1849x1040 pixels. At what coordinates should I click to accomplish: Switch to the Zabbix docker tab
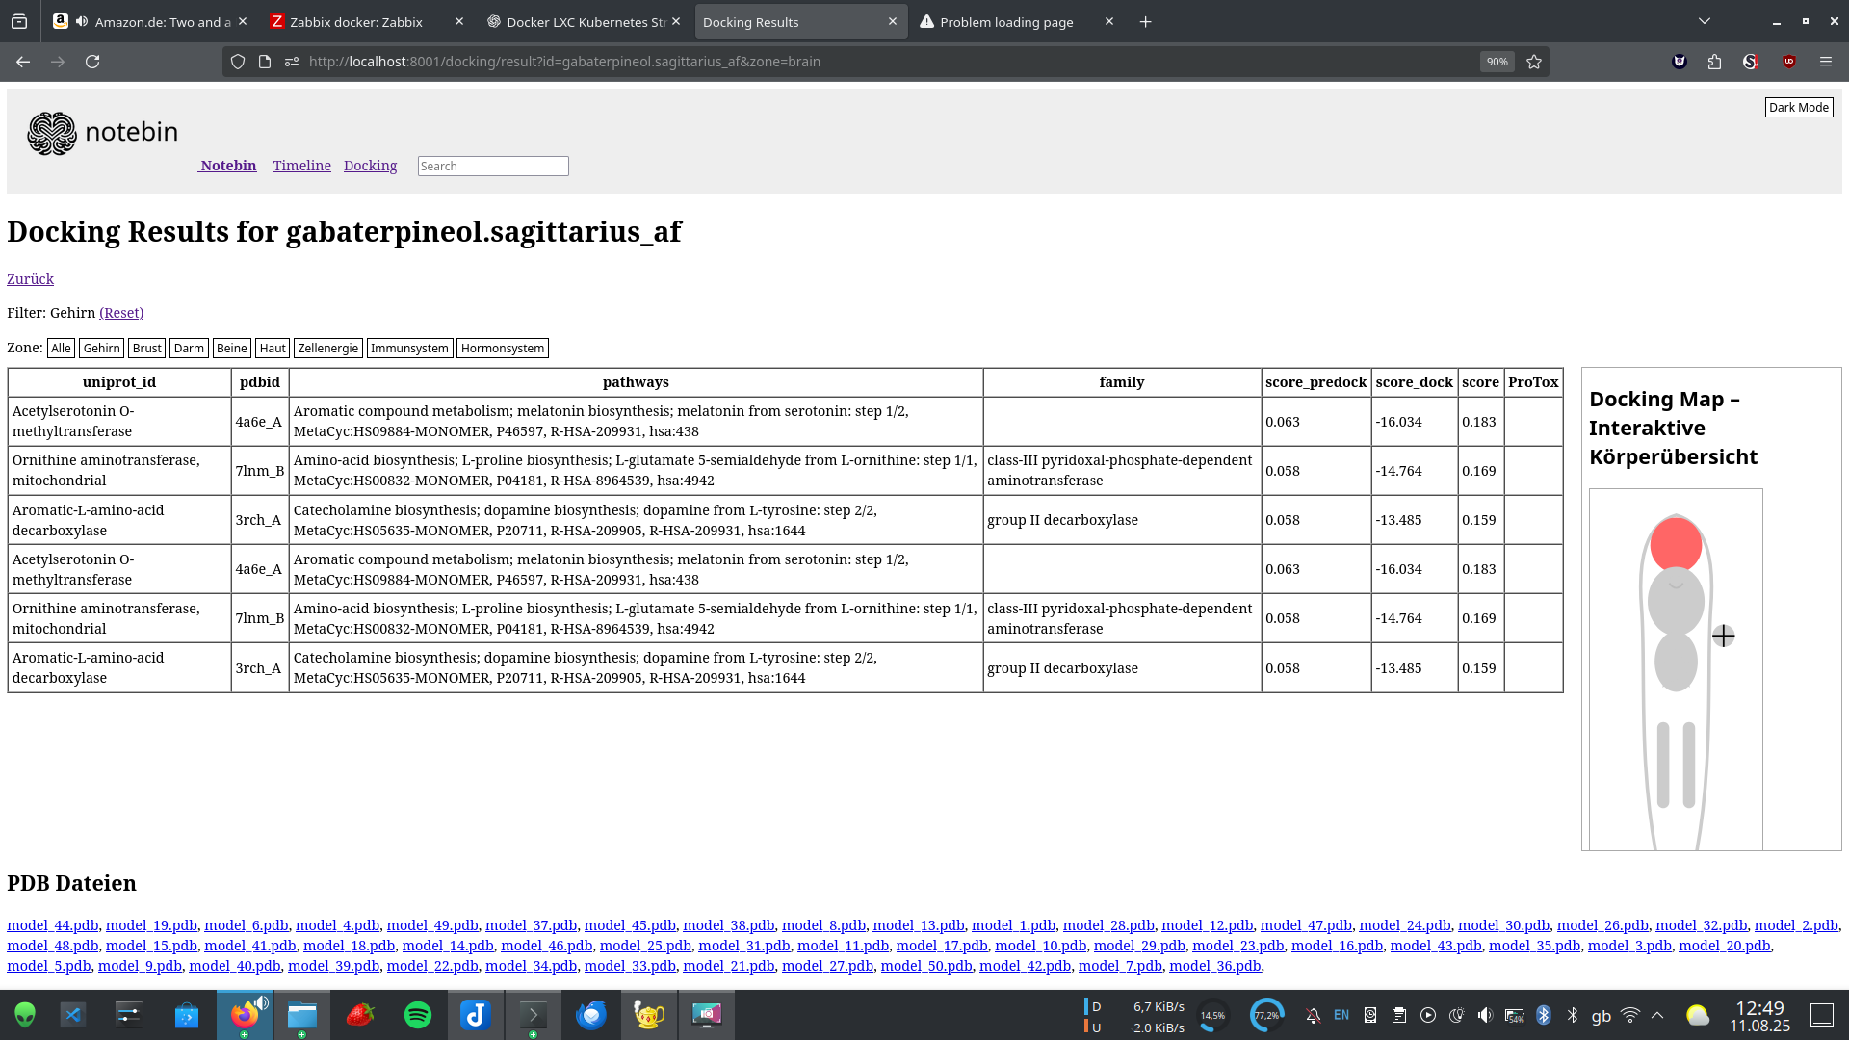[356, 21]
